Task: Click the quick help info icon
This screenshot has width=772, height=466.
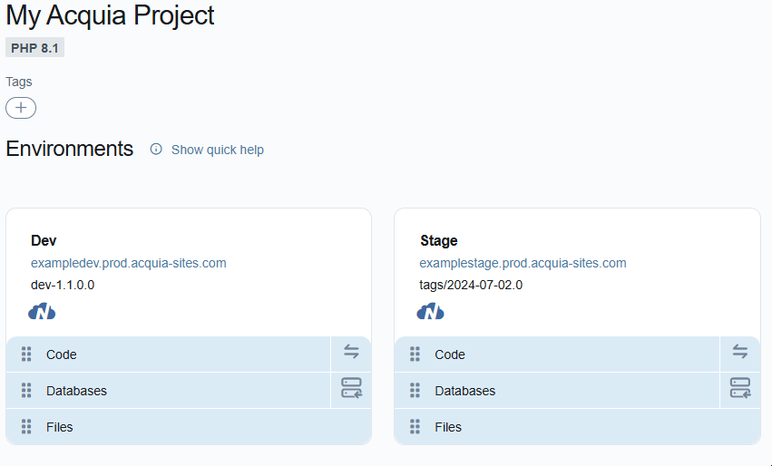Action: [156, 149]
